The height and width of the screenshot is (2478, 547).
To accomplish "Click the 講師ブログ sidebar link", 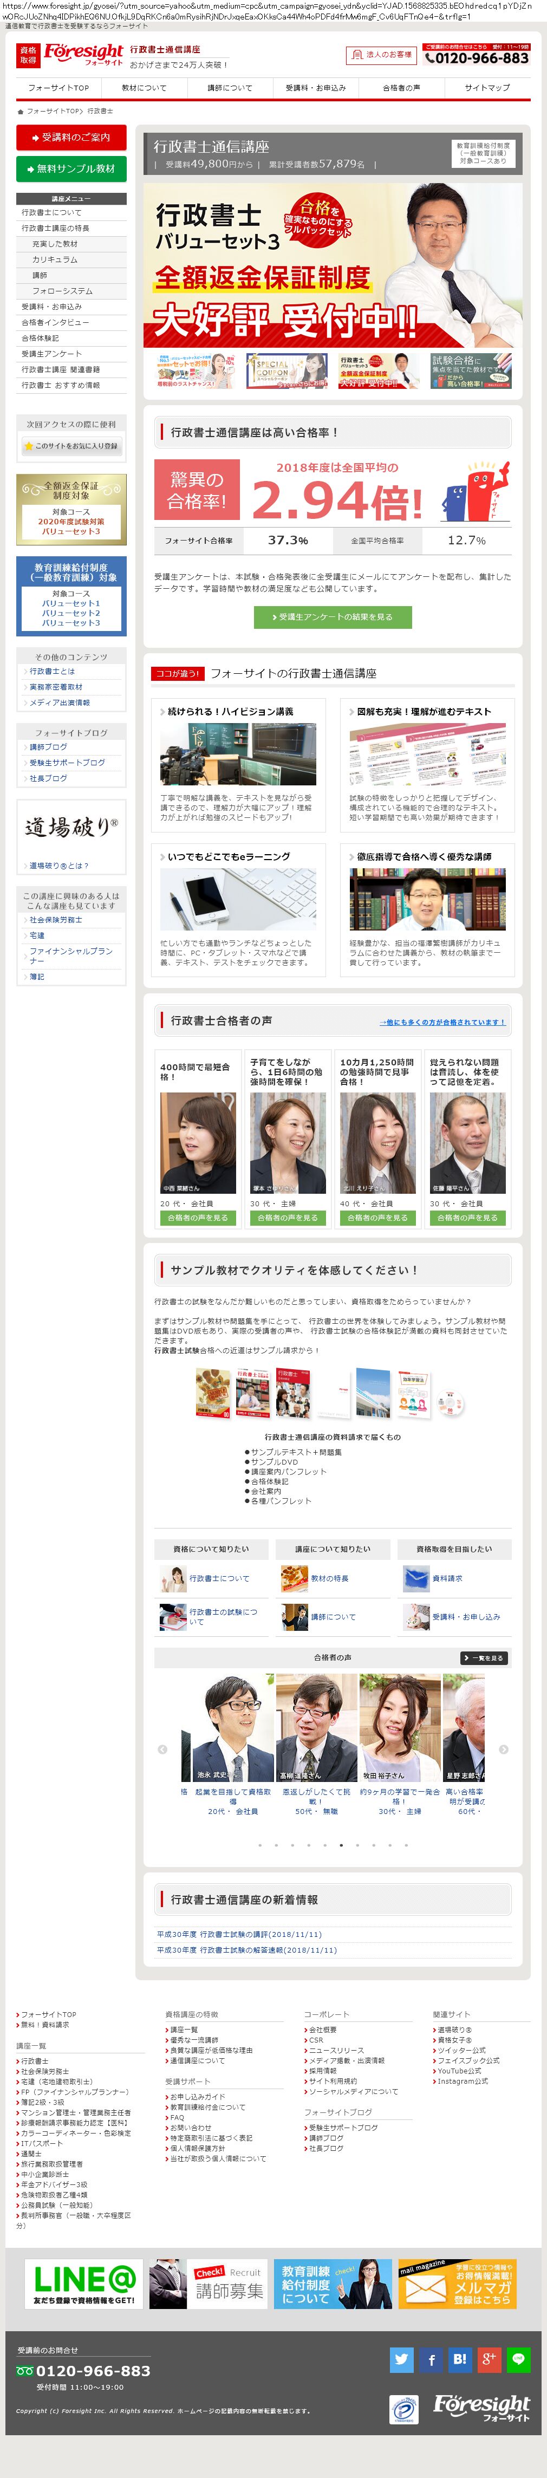I will tap(48, 746).
